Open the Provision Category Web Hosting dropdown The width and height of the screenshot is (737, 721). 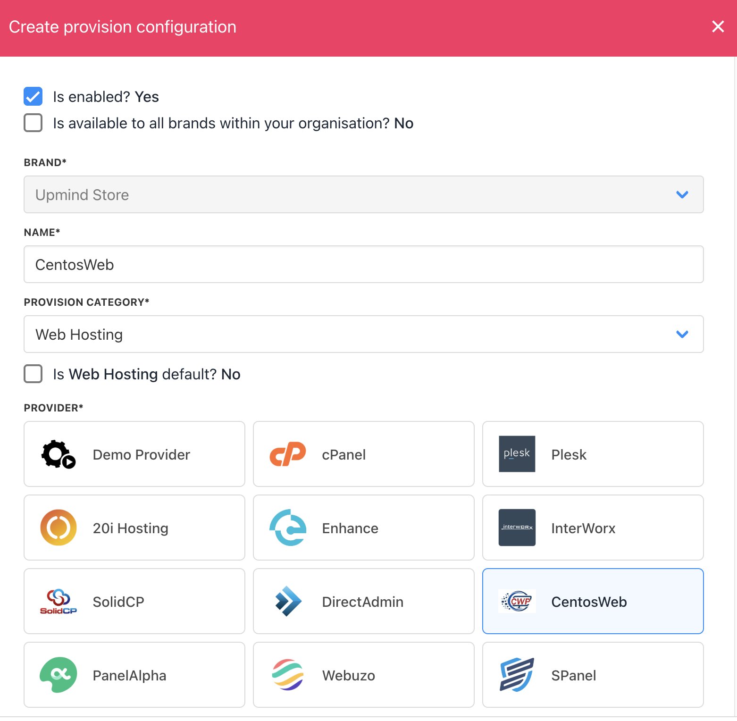(x=364, y=334)
